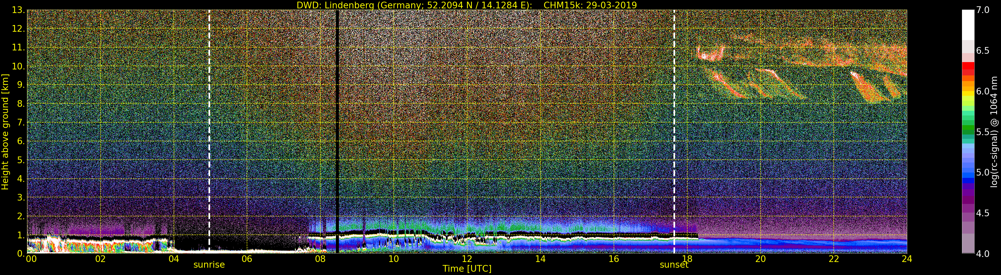This screenshot has width=1001, height=275.
Task: Click the time tick label '24'
Action: coord(907,259)
